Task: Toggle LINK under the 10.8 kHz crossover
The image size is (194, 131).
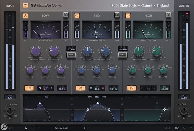Action: point(122,55)
